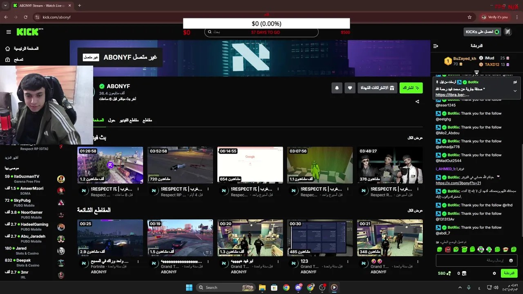Open Discord from taskbar

(x=298, y=287)
